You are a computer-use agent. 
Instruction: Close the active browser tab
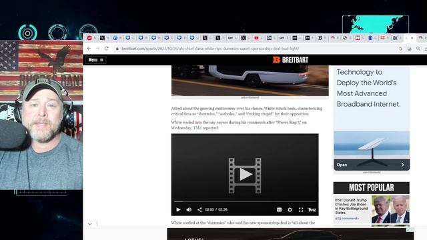(x=412, y=38)
